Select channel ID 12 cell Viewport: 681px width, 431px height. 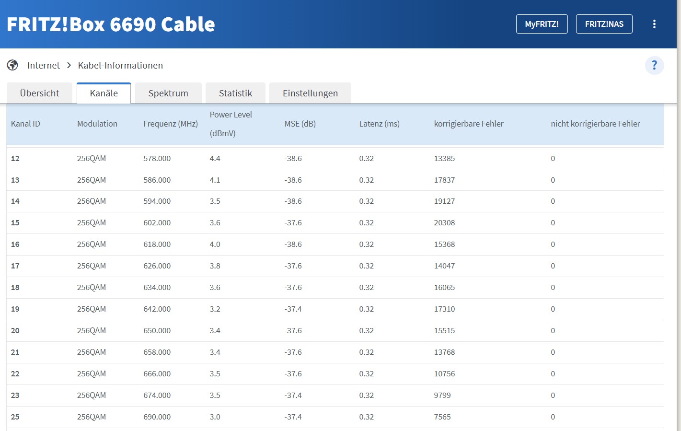coord(15,158)
